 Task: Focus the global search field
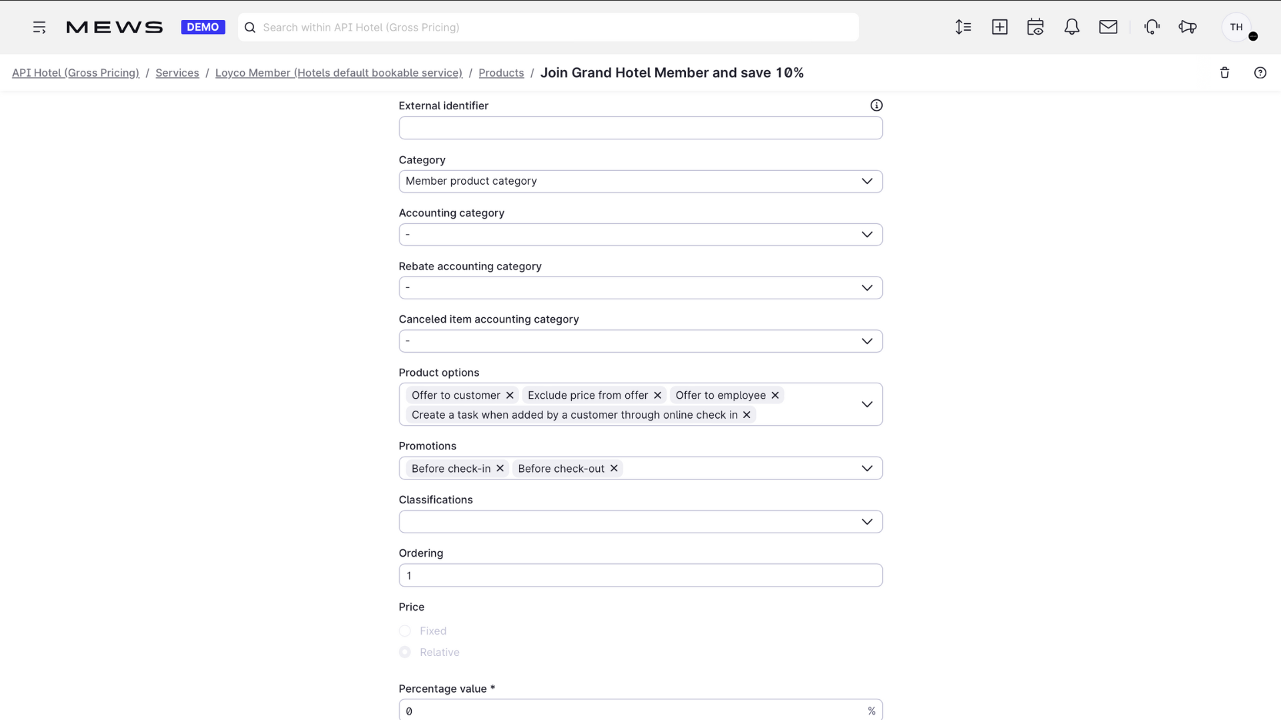(548, 27)
